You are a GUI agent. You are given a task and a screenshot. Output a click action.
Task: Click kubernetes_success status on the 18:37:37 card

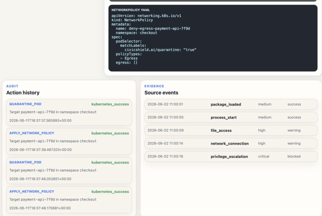(x=110, y=104)
